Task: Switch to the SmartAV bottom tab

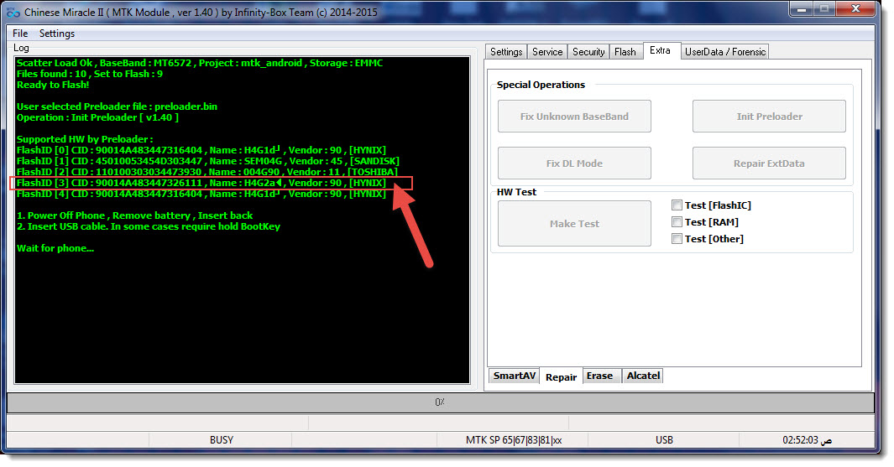Action: pos(515,376)
